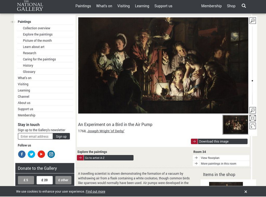This screenshot has height=197, width=266.
Task: Open the Gallery's YouTube channel
Action: [41, 154]
